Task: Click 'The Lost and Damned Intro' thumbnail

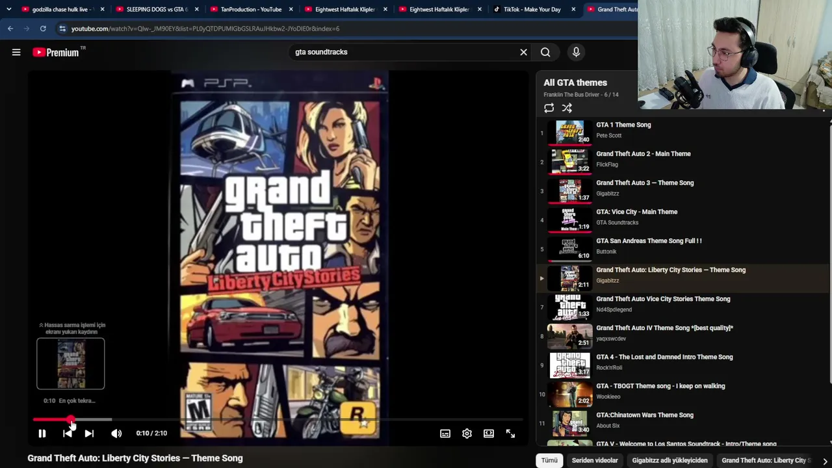Action: point(569,364)
